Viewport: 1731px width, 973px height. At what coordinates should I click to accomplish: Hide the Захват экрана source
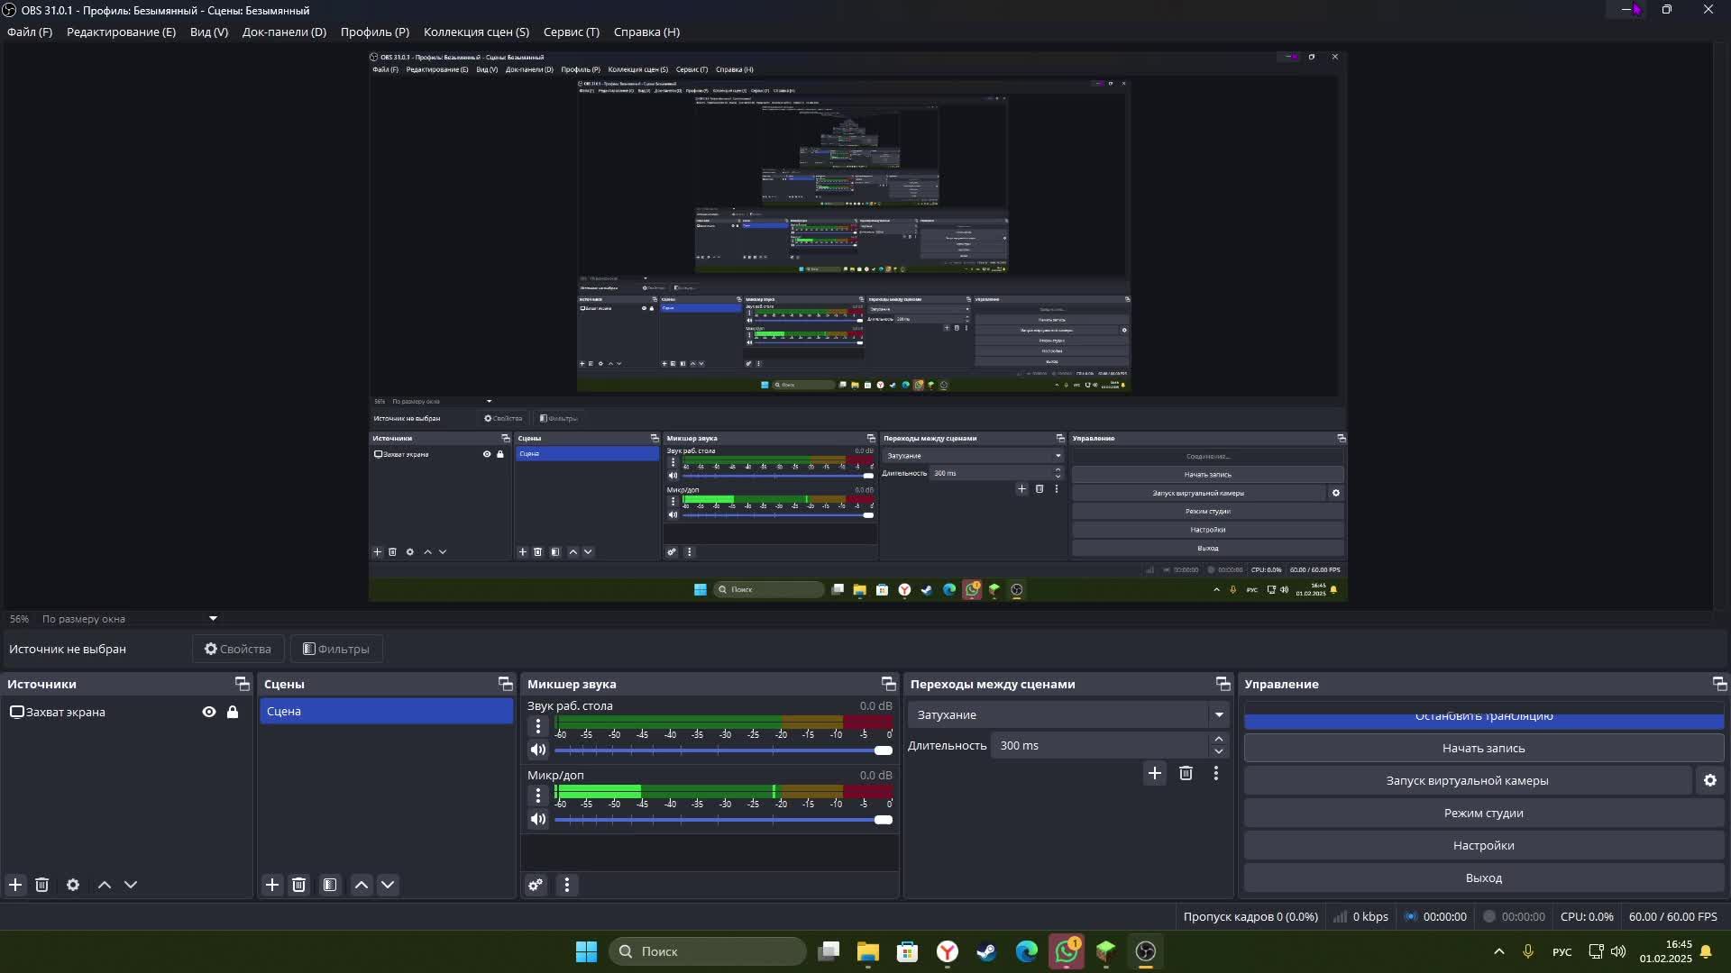pos(208,712)
